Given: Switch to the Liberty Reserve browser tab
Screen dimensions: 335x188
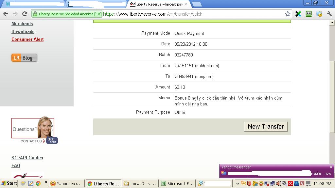Looking at the screenshot, I should click(x=159, y=4).
